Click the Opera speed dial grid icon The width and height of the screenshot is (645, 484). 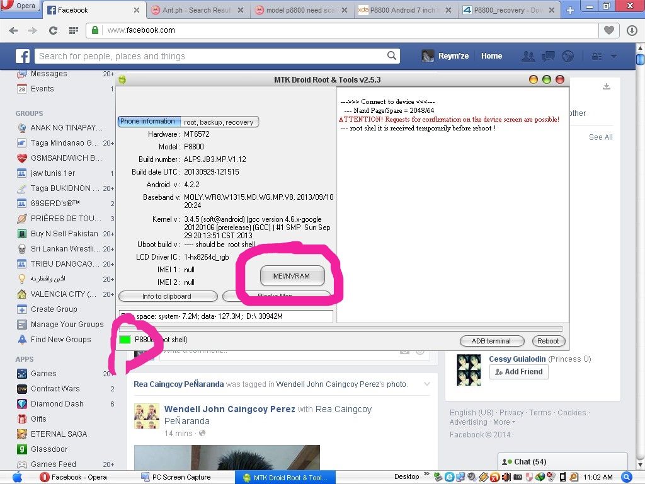coord(73,30)
